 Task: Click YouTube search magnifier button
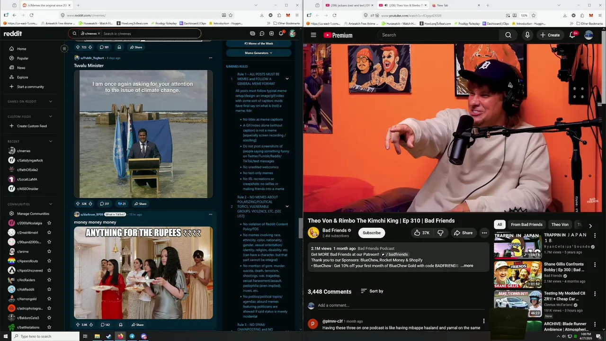point(508,35)
